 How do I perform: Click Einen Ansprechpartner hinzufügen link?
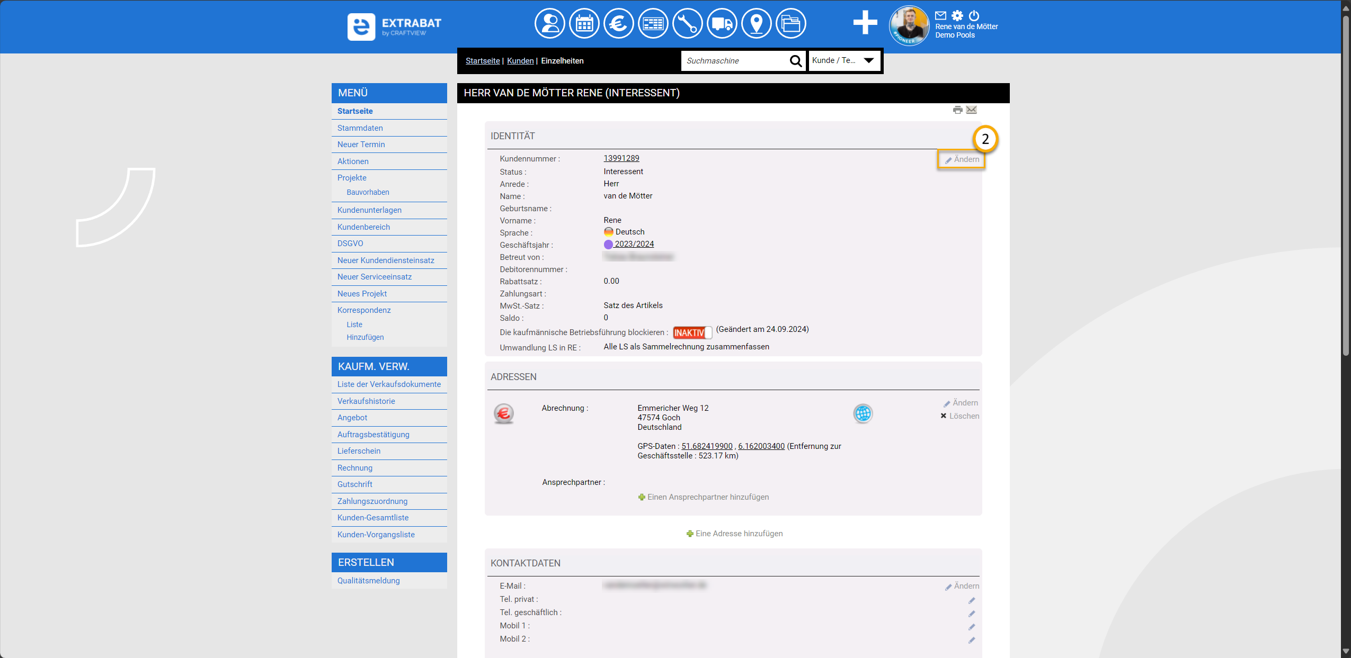[707, 497]
